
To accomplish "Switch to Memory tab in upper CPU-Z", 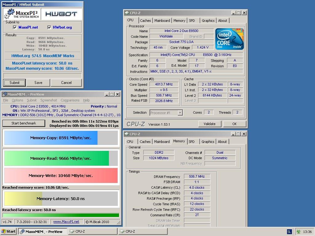I will coord(179,21).
